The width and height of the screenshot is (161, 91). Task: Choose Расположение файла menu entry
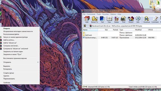[x=20, y=34]
